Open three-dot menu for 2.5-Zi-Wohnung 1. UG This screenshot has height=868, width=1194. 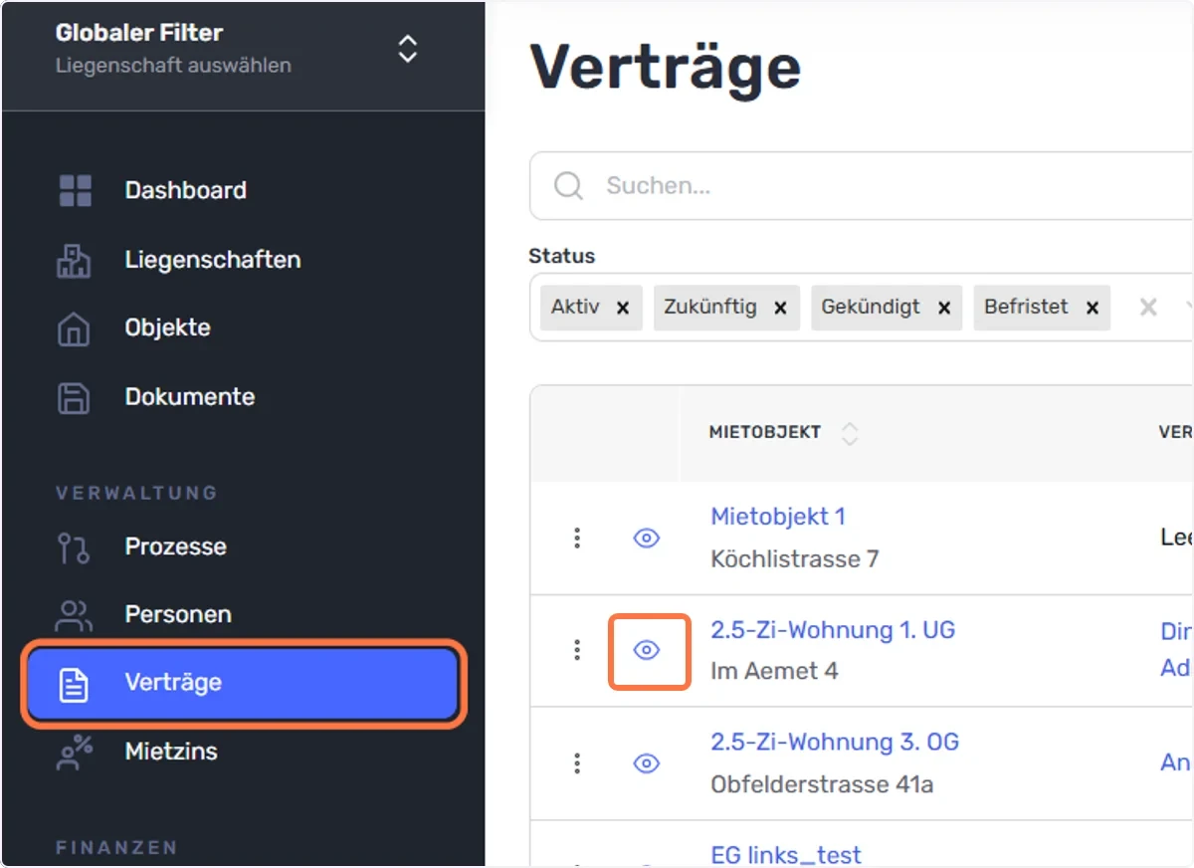pyautogui.click(x=577, y=650)
